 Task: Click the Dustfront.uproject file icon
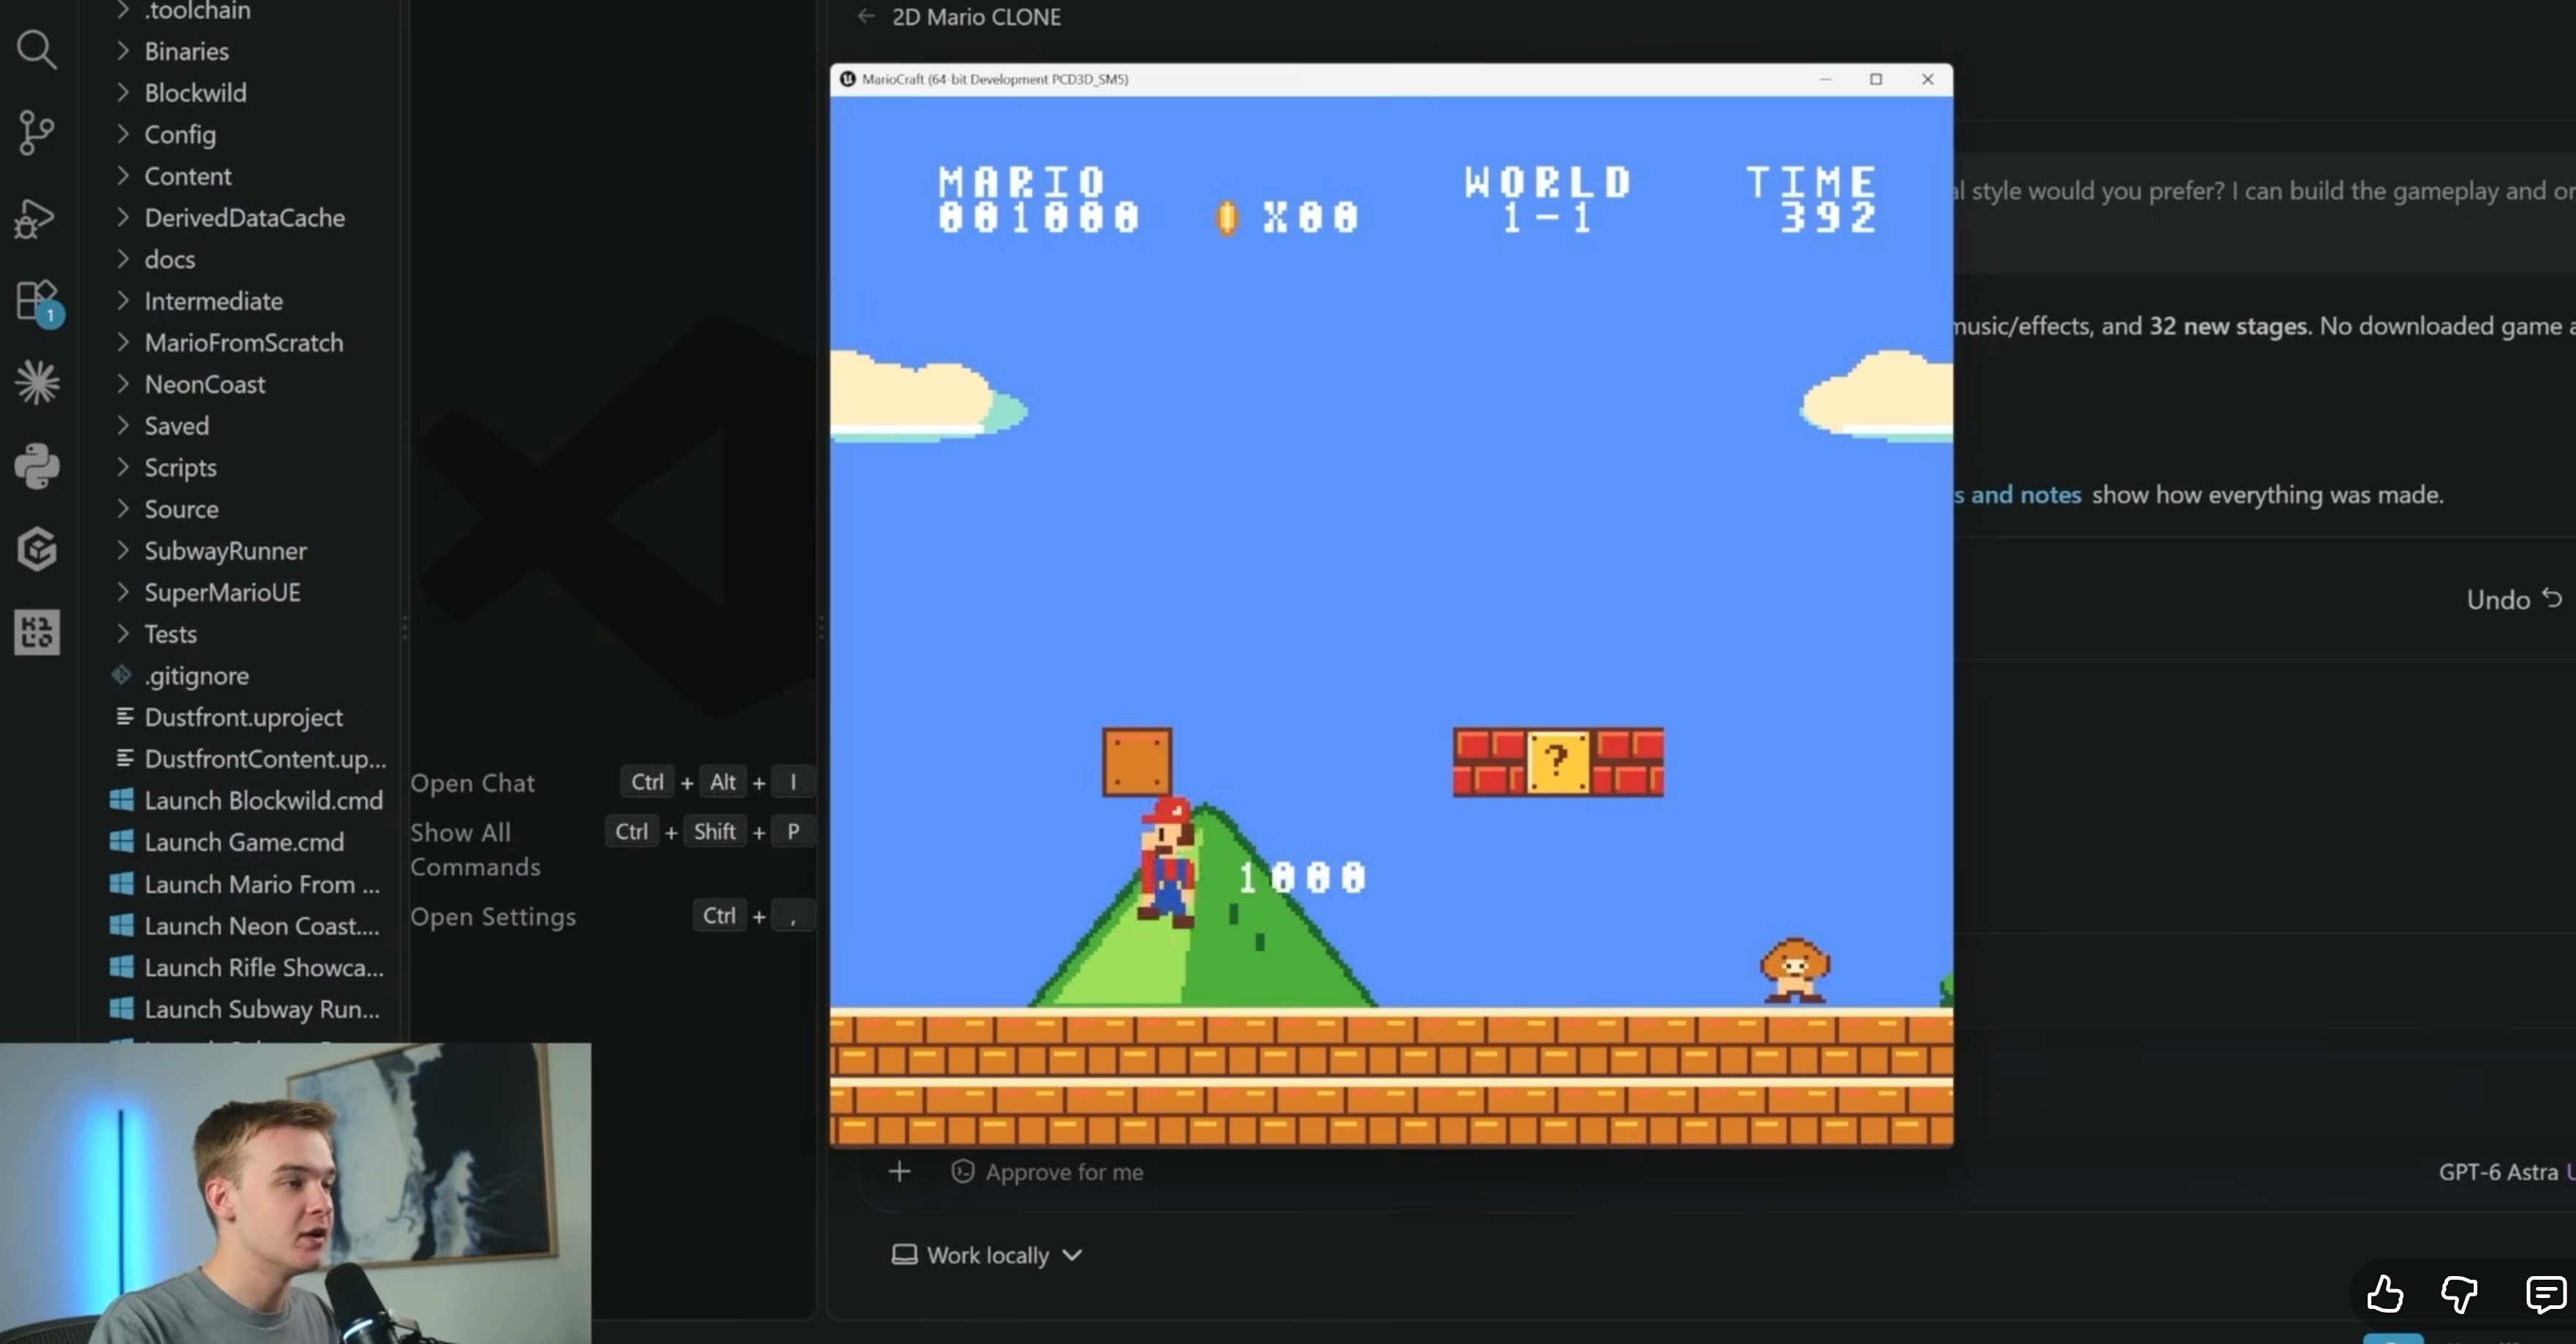coord(124,717)
